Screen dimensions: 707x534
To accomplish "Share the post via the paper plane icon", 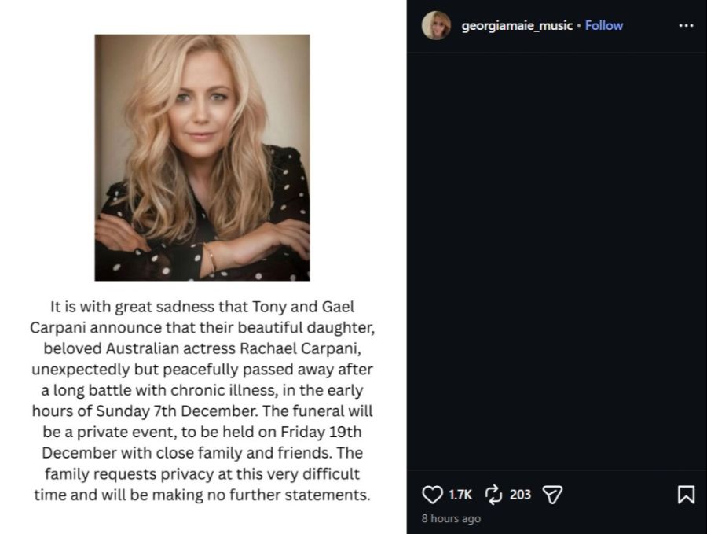I will click(552, 494).
